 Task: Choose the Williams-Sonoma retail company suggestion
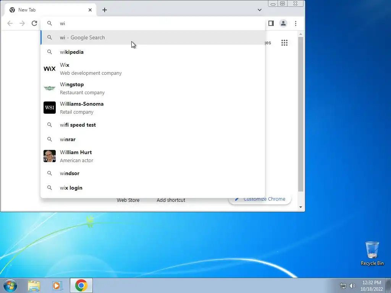pos(153,108)
